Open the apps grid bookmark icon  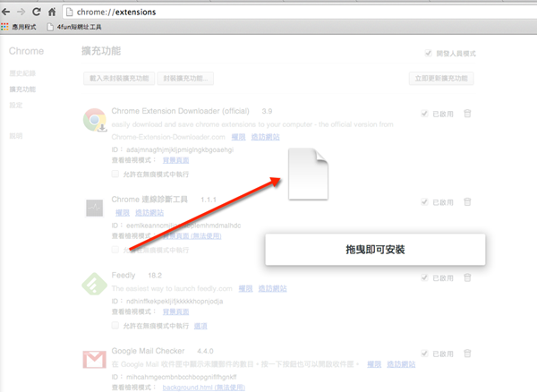[x=4, y=27]
